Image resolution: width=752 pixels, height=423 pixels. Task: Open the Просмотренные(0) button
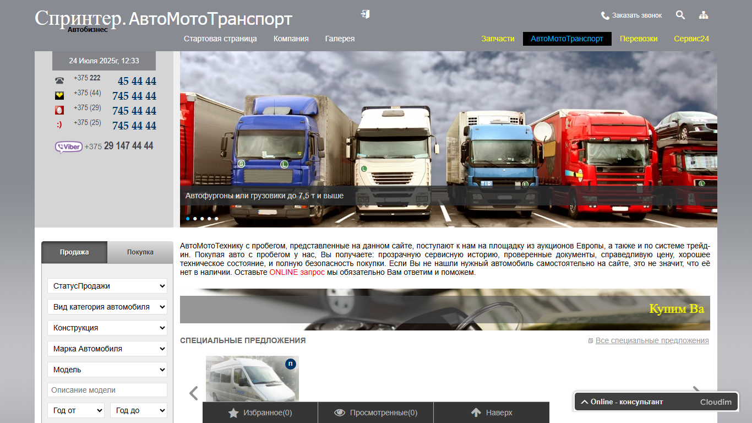tap(376, 413)
